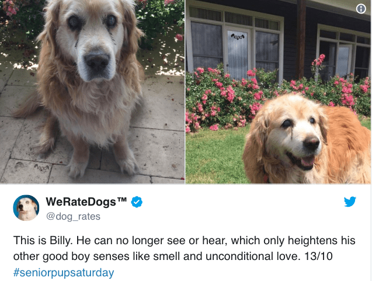372x281 pixels.
Task: Open the WeRateDogs profile avatar
Action: [26, 208]
